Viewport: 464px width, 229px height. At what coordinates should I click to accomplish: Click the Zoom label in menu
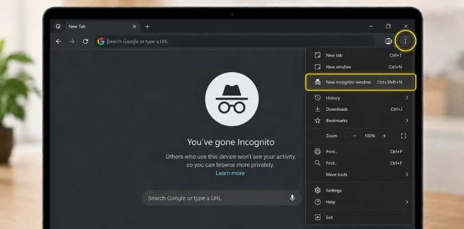tap(332, 136)
